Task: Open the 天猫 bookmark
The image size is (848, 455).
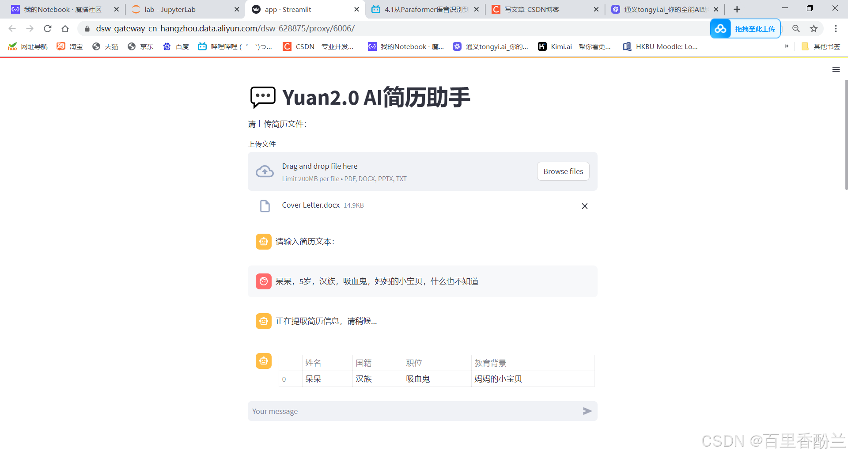Action: [x=105, y=46]
